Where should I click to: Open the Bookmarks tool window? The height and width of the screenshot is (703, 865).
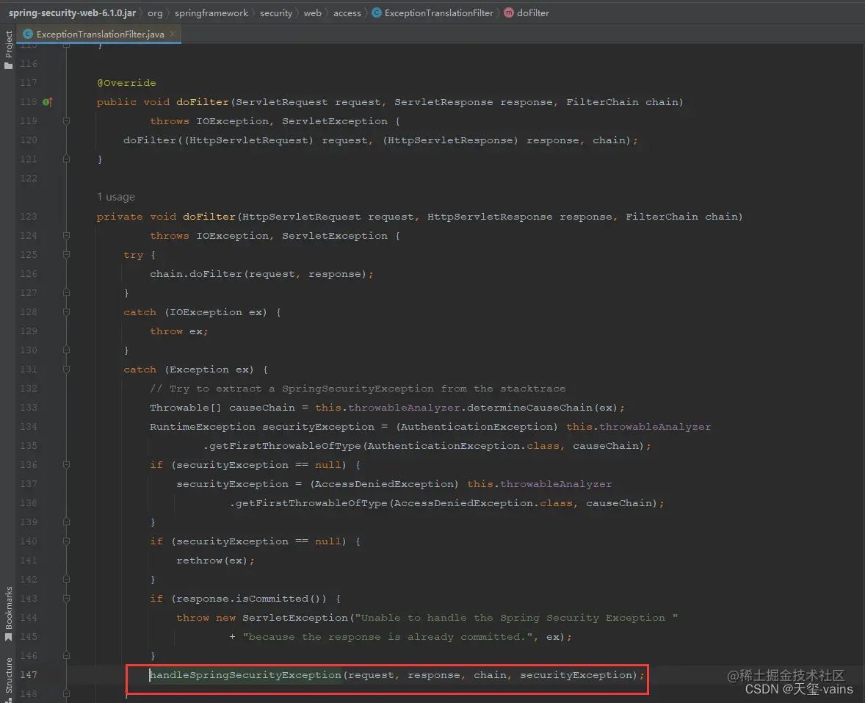coord(8,613)
